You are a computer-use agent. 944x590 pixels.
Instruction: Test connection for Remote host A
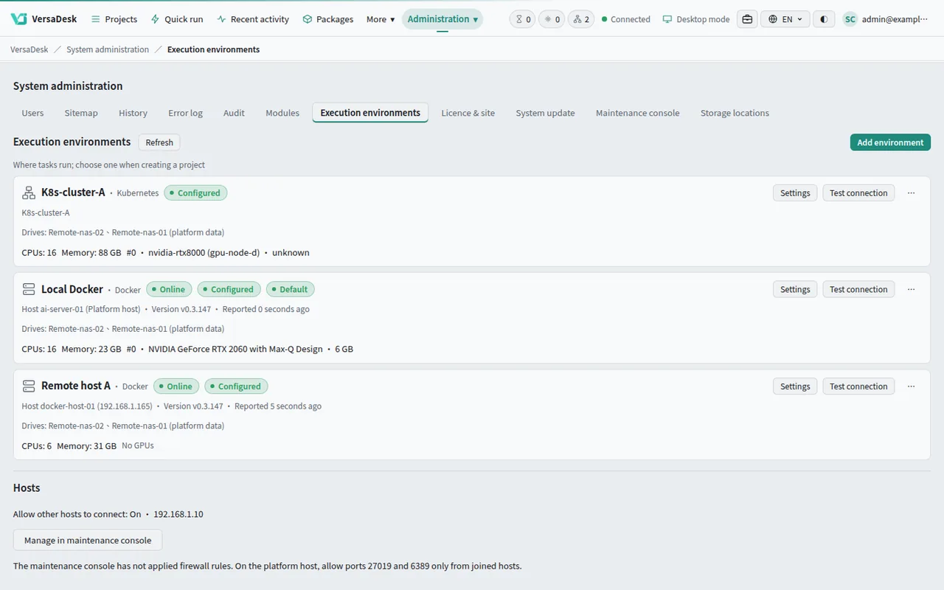858,386
